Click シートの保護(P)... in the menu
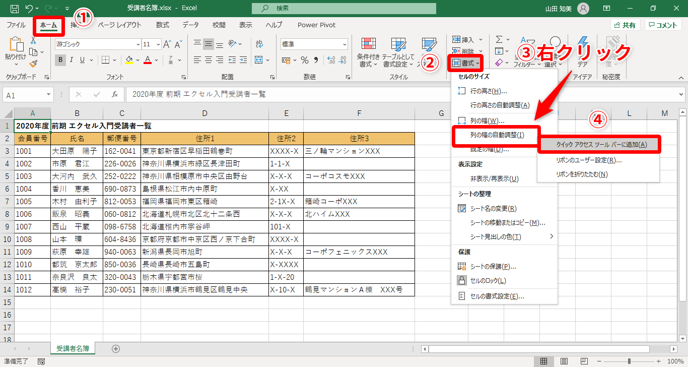 [x=504, y=266]
